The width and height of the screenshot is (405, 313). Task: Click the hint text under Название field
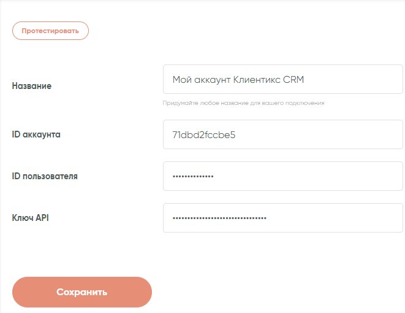(243, 103)
